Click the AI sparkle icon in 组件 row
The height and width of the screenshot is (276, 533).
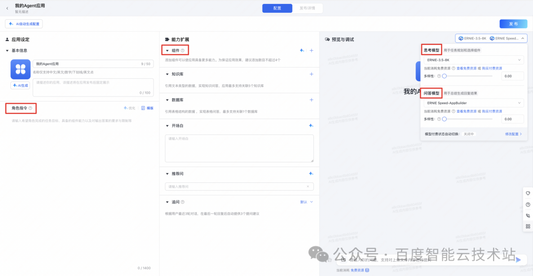click(x=302, y=51)
